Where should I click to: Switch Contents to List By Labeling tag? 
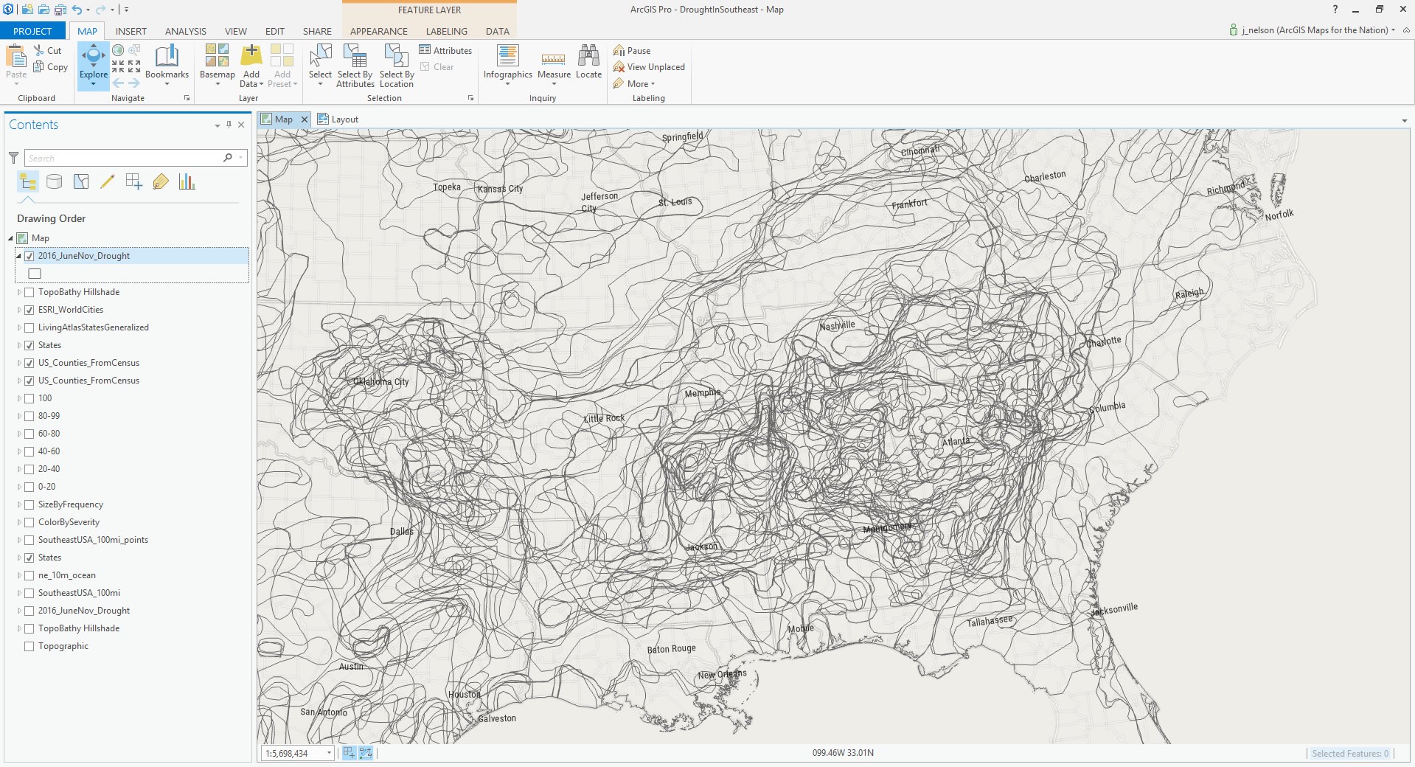click(161, 181)
